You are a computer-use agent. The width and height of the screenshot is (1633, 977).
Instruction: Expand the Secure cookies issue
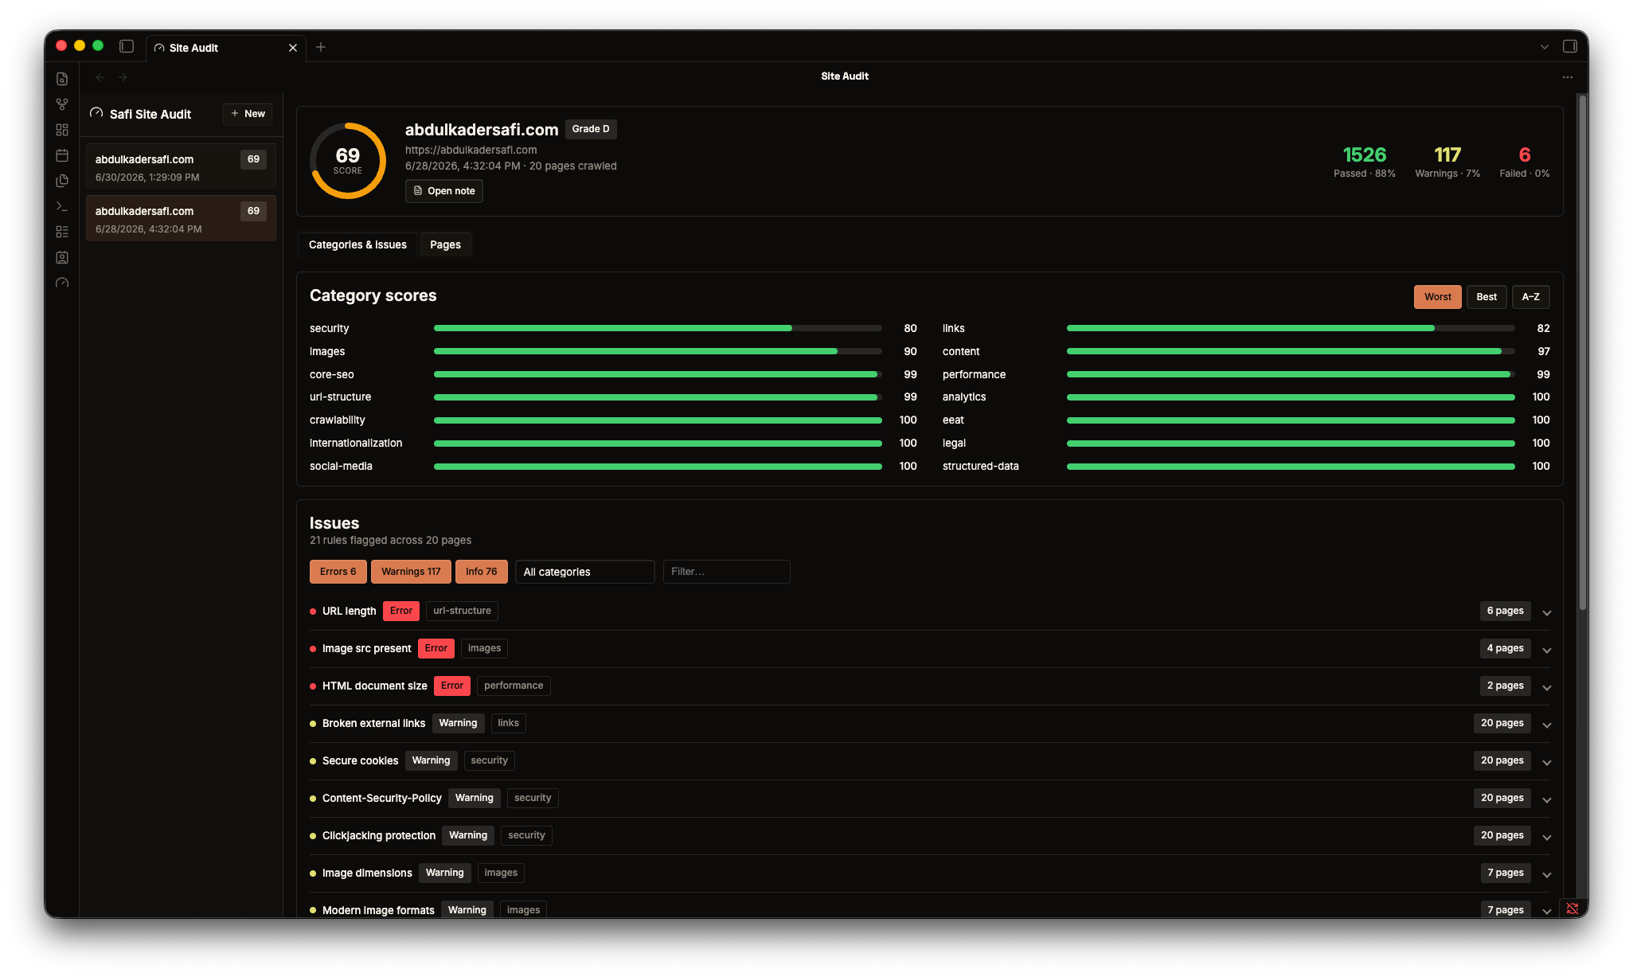pos(1547,762)
